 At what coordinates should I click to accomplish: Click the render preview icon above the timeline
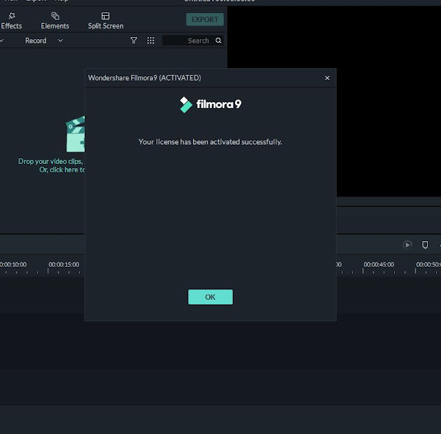[407, 245]
